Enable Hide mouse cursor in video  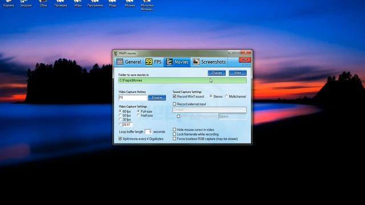click(x=175, y=129)
